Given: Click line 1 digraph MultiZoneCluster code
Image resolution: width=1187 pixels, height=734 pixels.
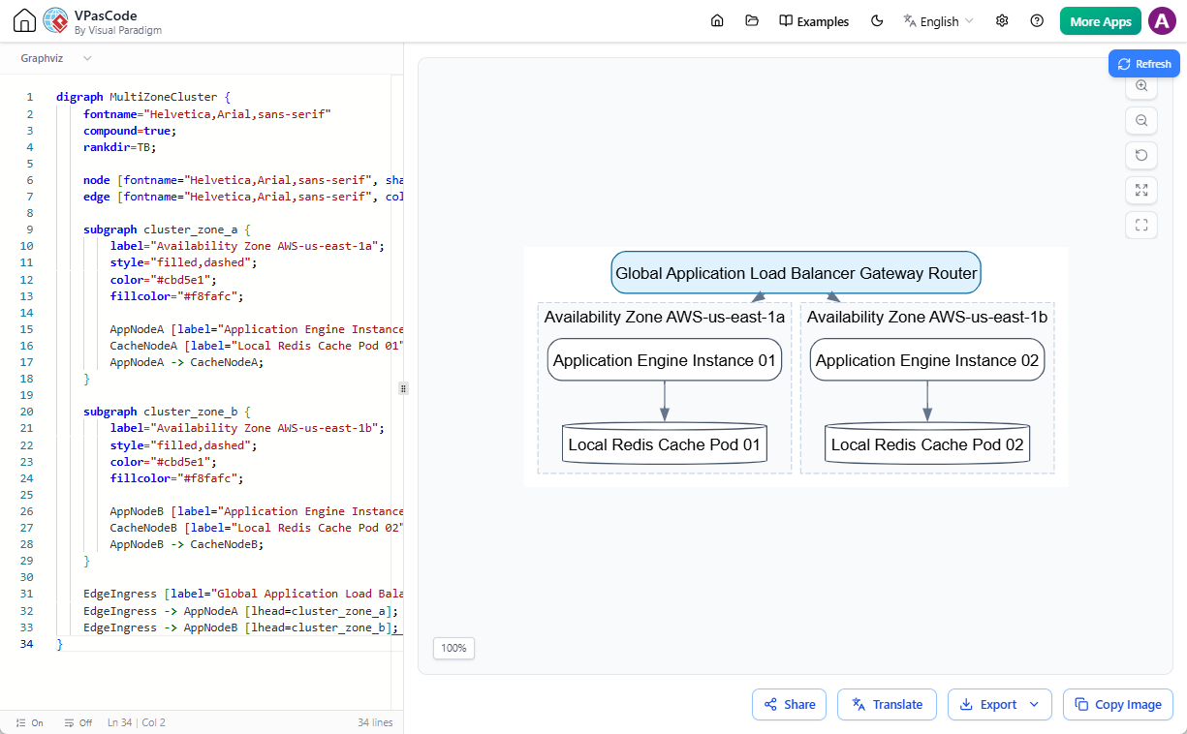Looking at the screenshot, I should click(143, 97).
